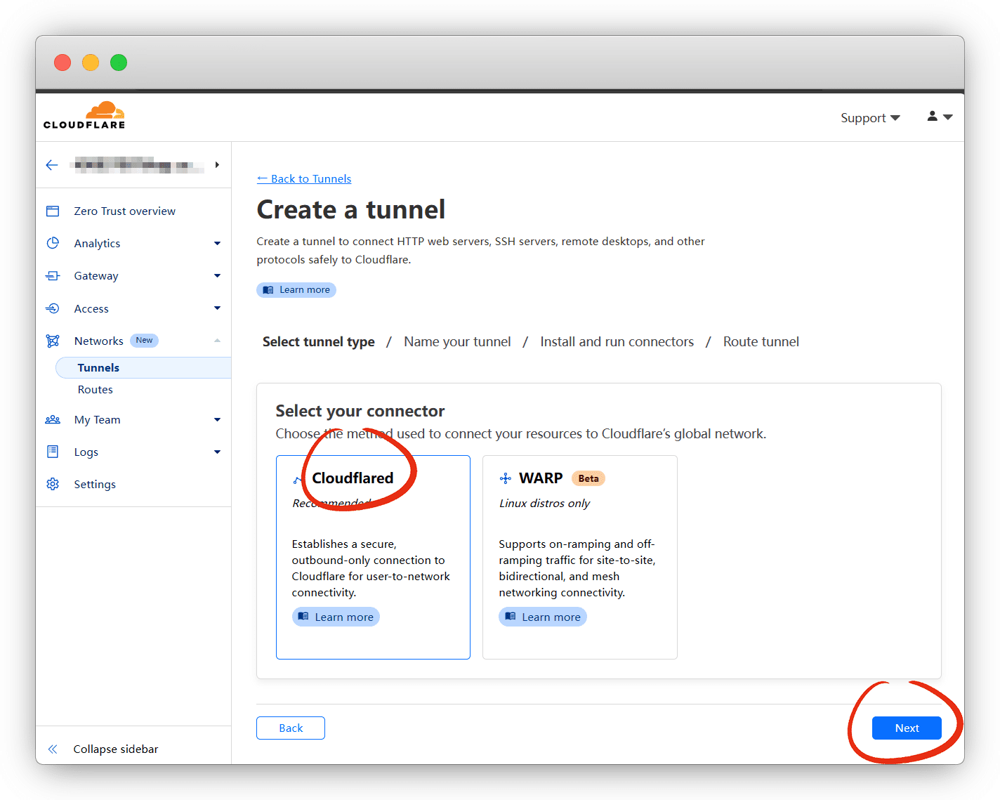This screenshot has height=800, width=1000.
Task: Select the WARP connector option
Action: tap(579, 556)
